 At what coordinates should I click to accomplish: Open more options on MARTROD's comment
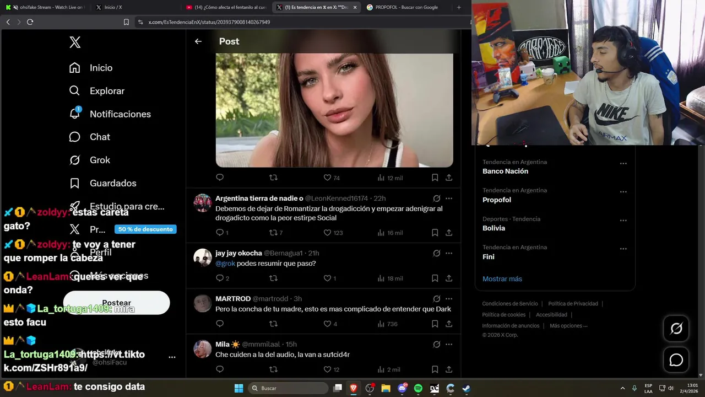(x=449, y=299)
